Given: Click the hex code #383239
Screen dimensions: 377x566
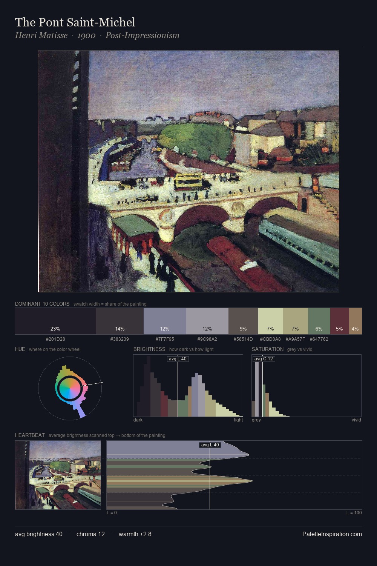Looking at the screenshot, I should click(x=120, y=339).
